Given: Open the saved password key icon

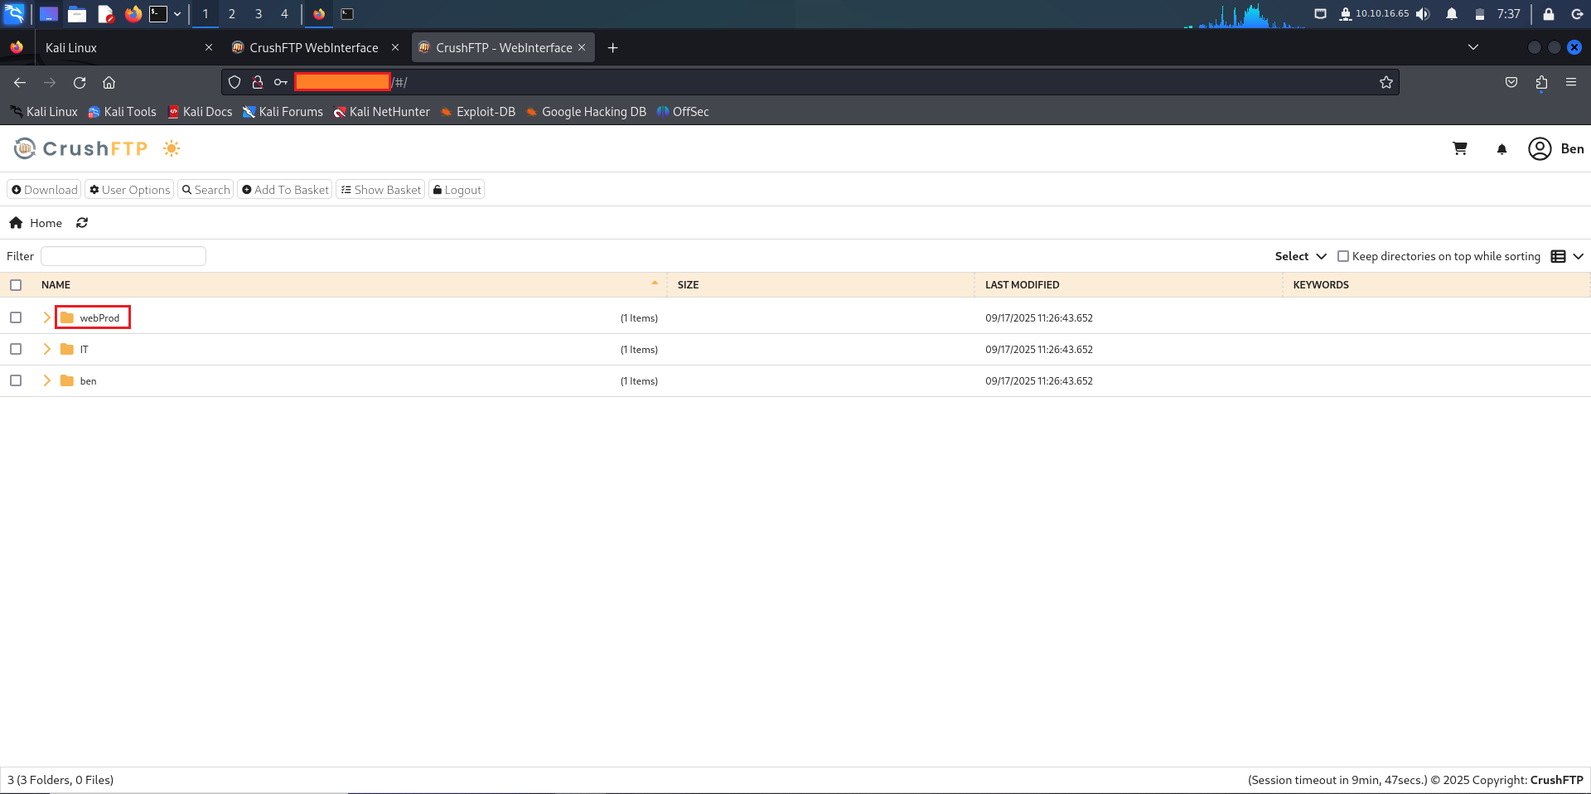Looking at the screenshot, I should tap(281, 82).
